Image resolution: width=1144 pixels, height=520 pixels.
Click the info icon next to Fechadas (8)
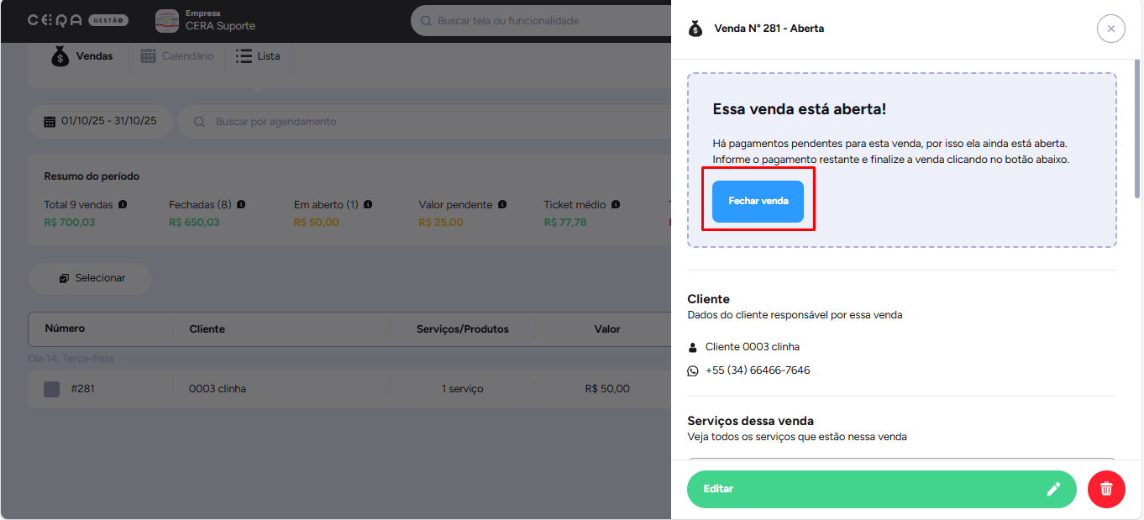click(241, 204)
